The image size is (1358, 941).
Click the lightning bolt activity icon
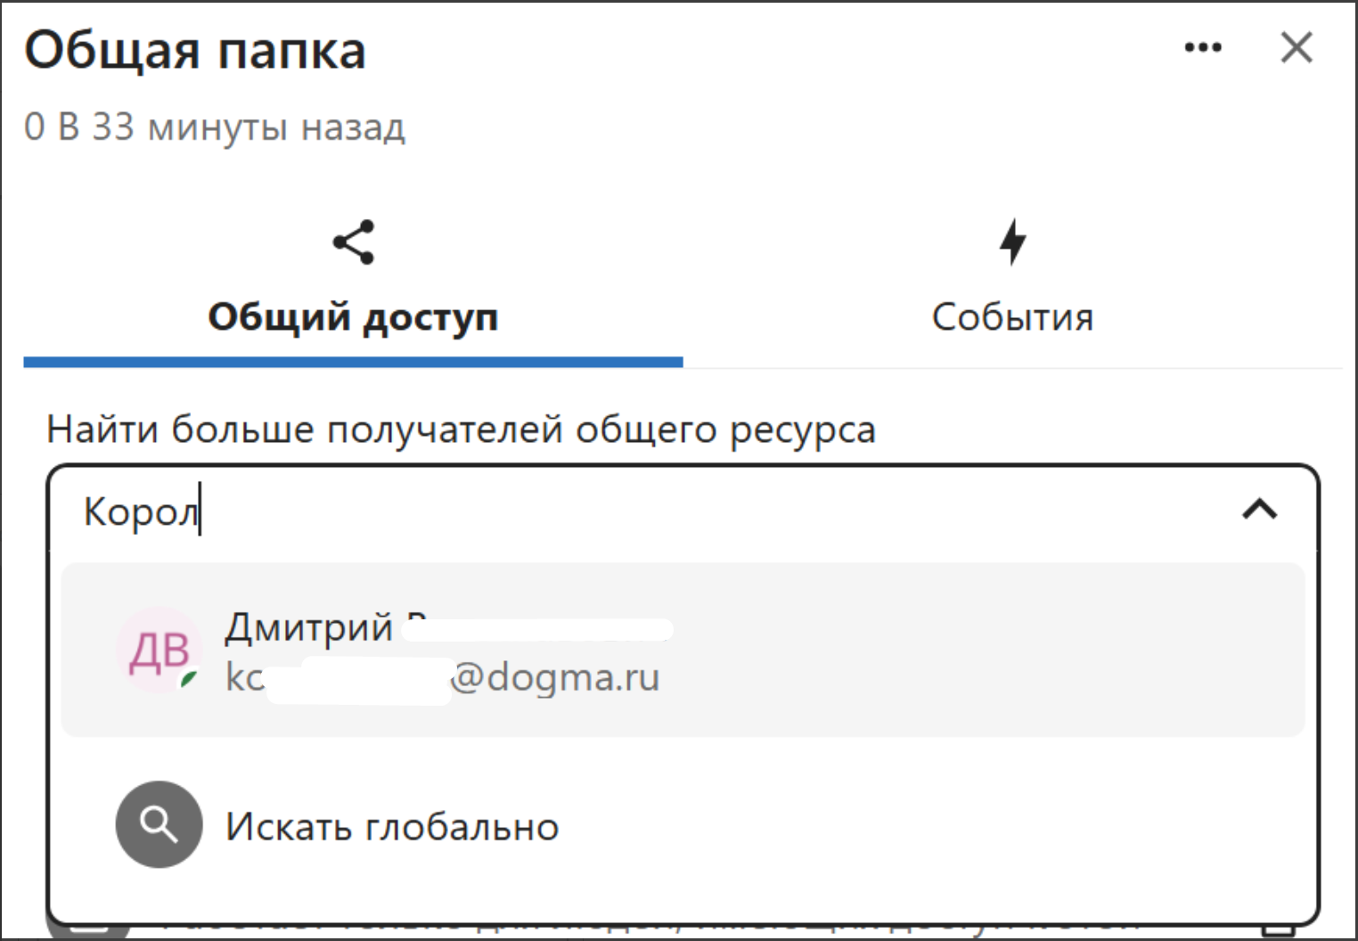coord(1012,241)
